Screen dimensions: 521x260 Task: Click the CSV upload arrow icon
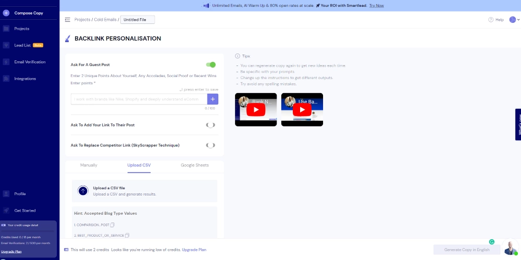pyautogui.click(x=83, y=191)
